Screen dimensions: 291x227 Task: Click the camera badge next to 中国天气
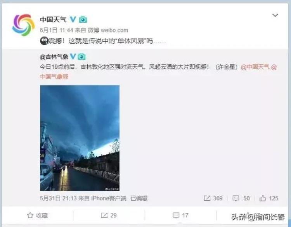click(83, 19)
